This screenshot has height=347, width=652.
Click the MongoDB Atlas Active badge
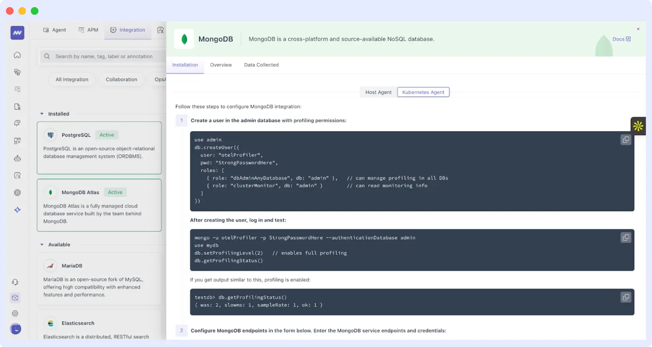click(x=115, y=192)
